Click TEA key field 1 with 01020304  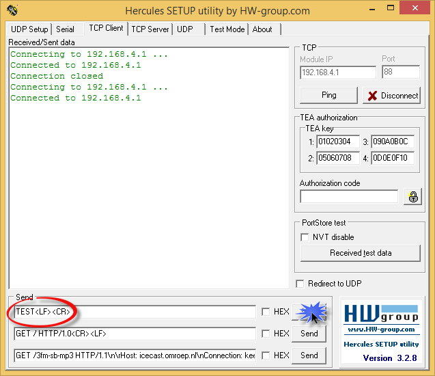click(x=338, y=142)
